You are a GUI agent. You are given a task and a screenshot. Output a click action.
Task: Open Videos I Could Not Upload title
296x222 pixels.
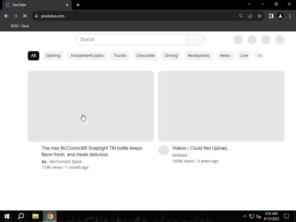point(201,148)
